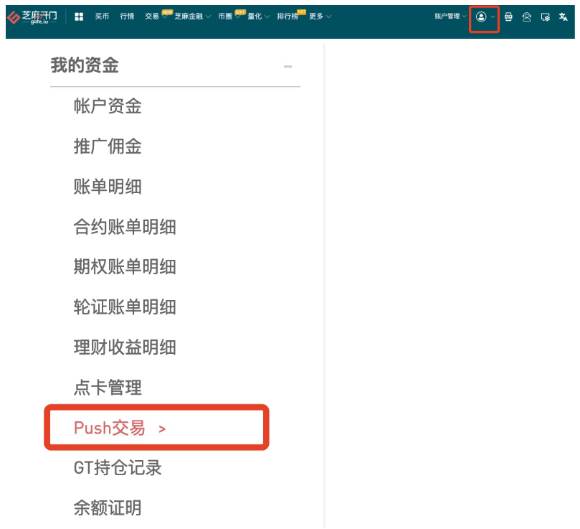The image size is (580, 529).
Task: Open 推广佣金 in the sidebar
Action: (x=108, y=146)
